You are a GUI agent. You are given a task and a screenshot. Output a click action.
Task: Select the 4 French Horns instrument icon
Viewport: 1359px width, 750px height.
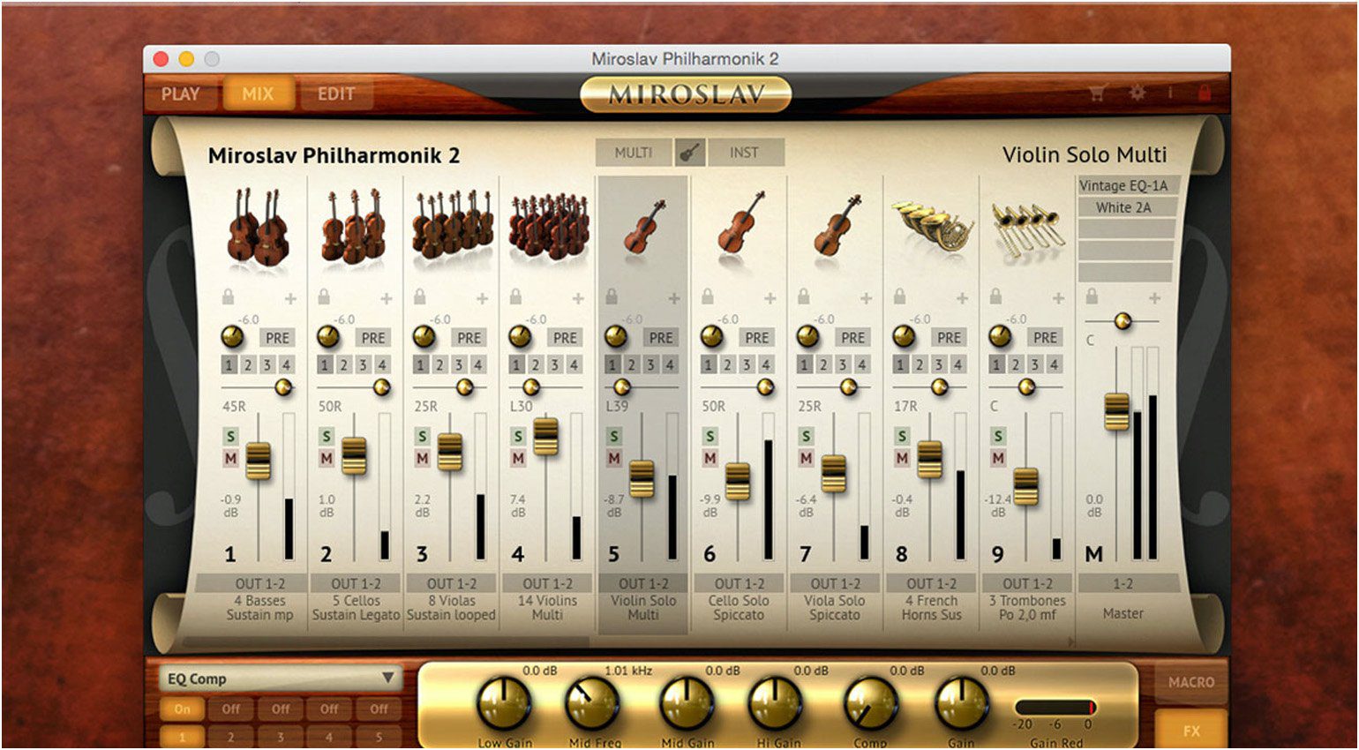[932, 227]
